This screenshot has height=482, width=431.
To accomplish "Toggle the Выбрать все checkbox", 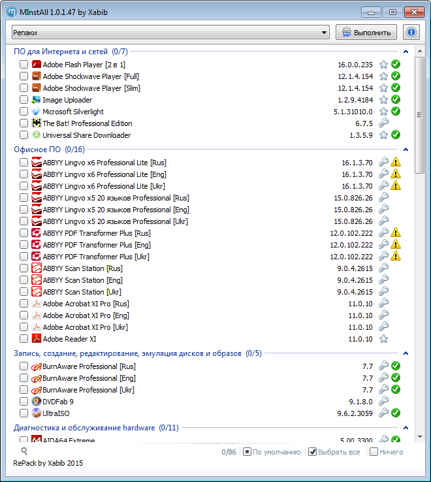I will (312, 452).
